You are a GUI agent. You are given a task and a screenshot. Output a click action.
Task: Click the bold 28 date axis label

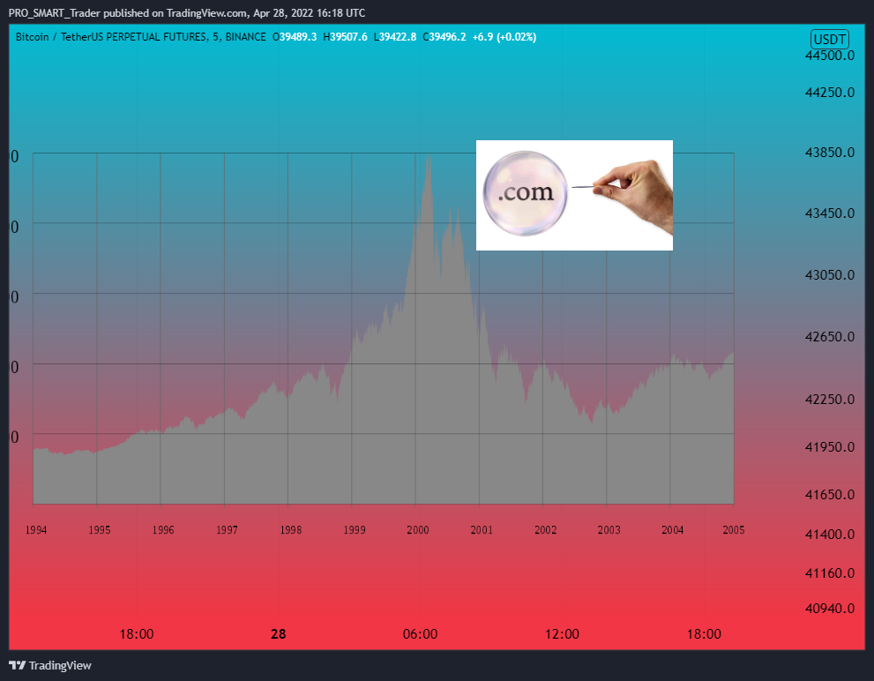(278, 634)
